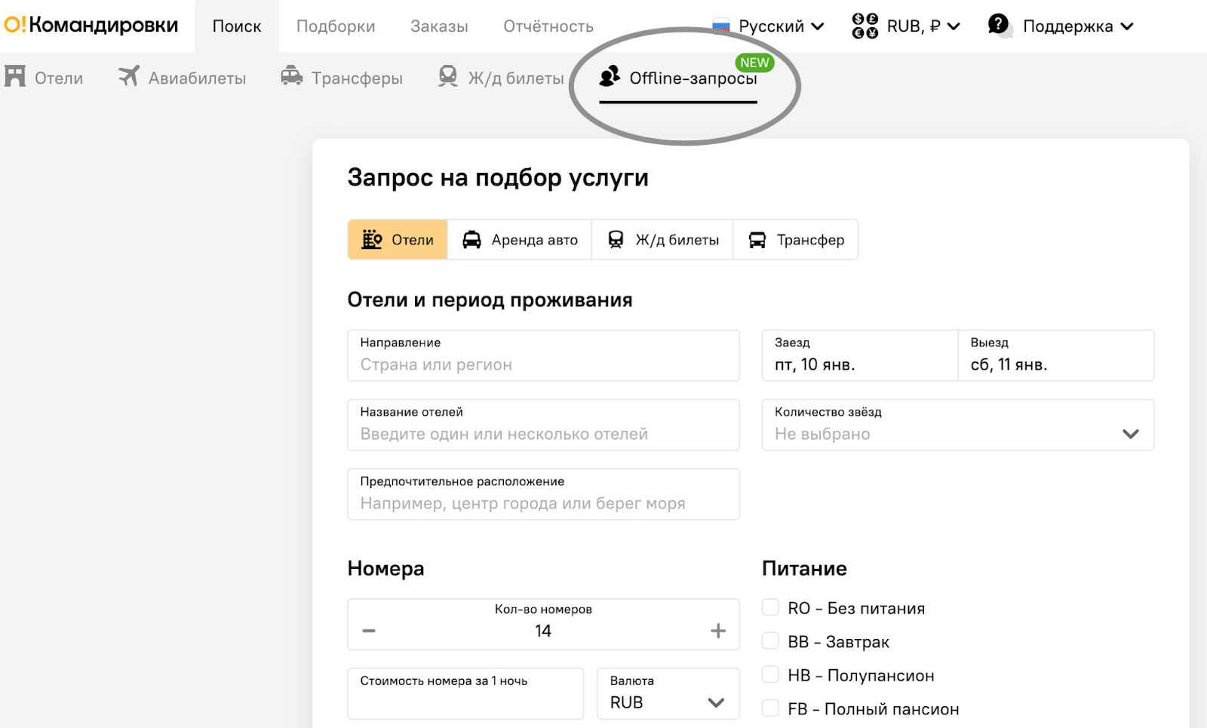Increase room count with plus button
The height and width of the screenshot is (728, 1207).
(x=718, y=631)
